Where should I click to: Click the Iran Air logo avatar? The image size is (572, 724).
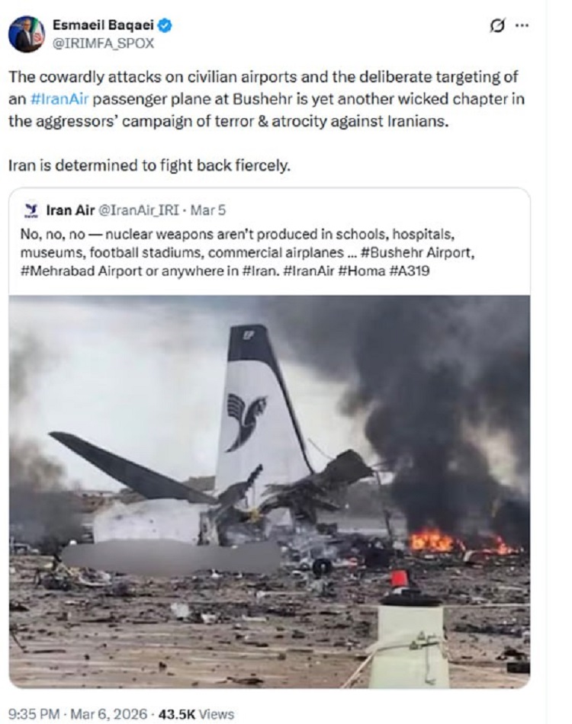31,210
